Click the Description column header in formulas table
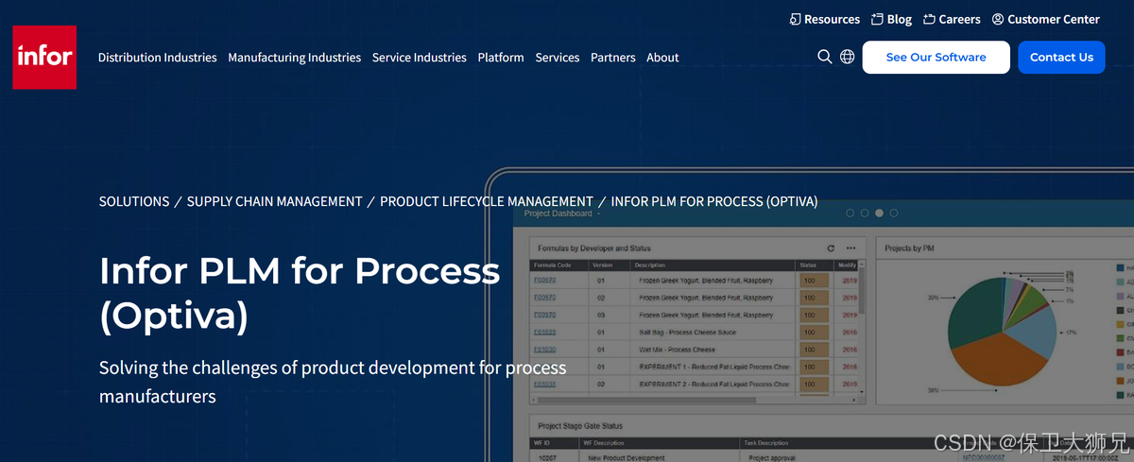This screenshot has height=462, width=1134. (713, 265)
